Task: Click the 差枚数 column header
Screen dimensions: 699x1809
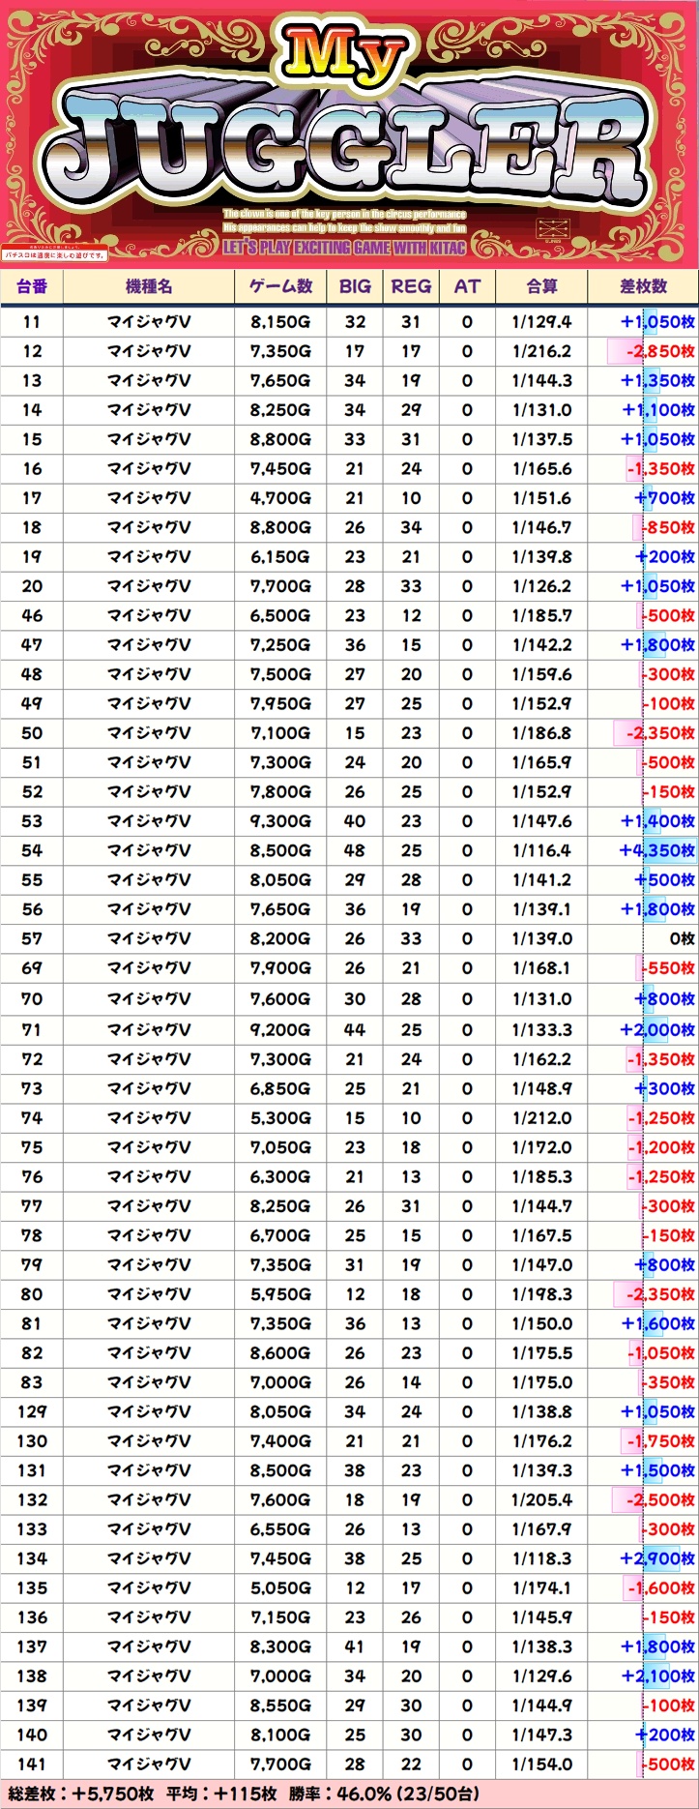Action: (x=643, y=286)
